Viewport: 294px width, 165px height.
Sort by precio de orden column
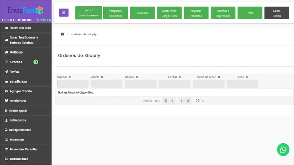click(x=219, y=77)
